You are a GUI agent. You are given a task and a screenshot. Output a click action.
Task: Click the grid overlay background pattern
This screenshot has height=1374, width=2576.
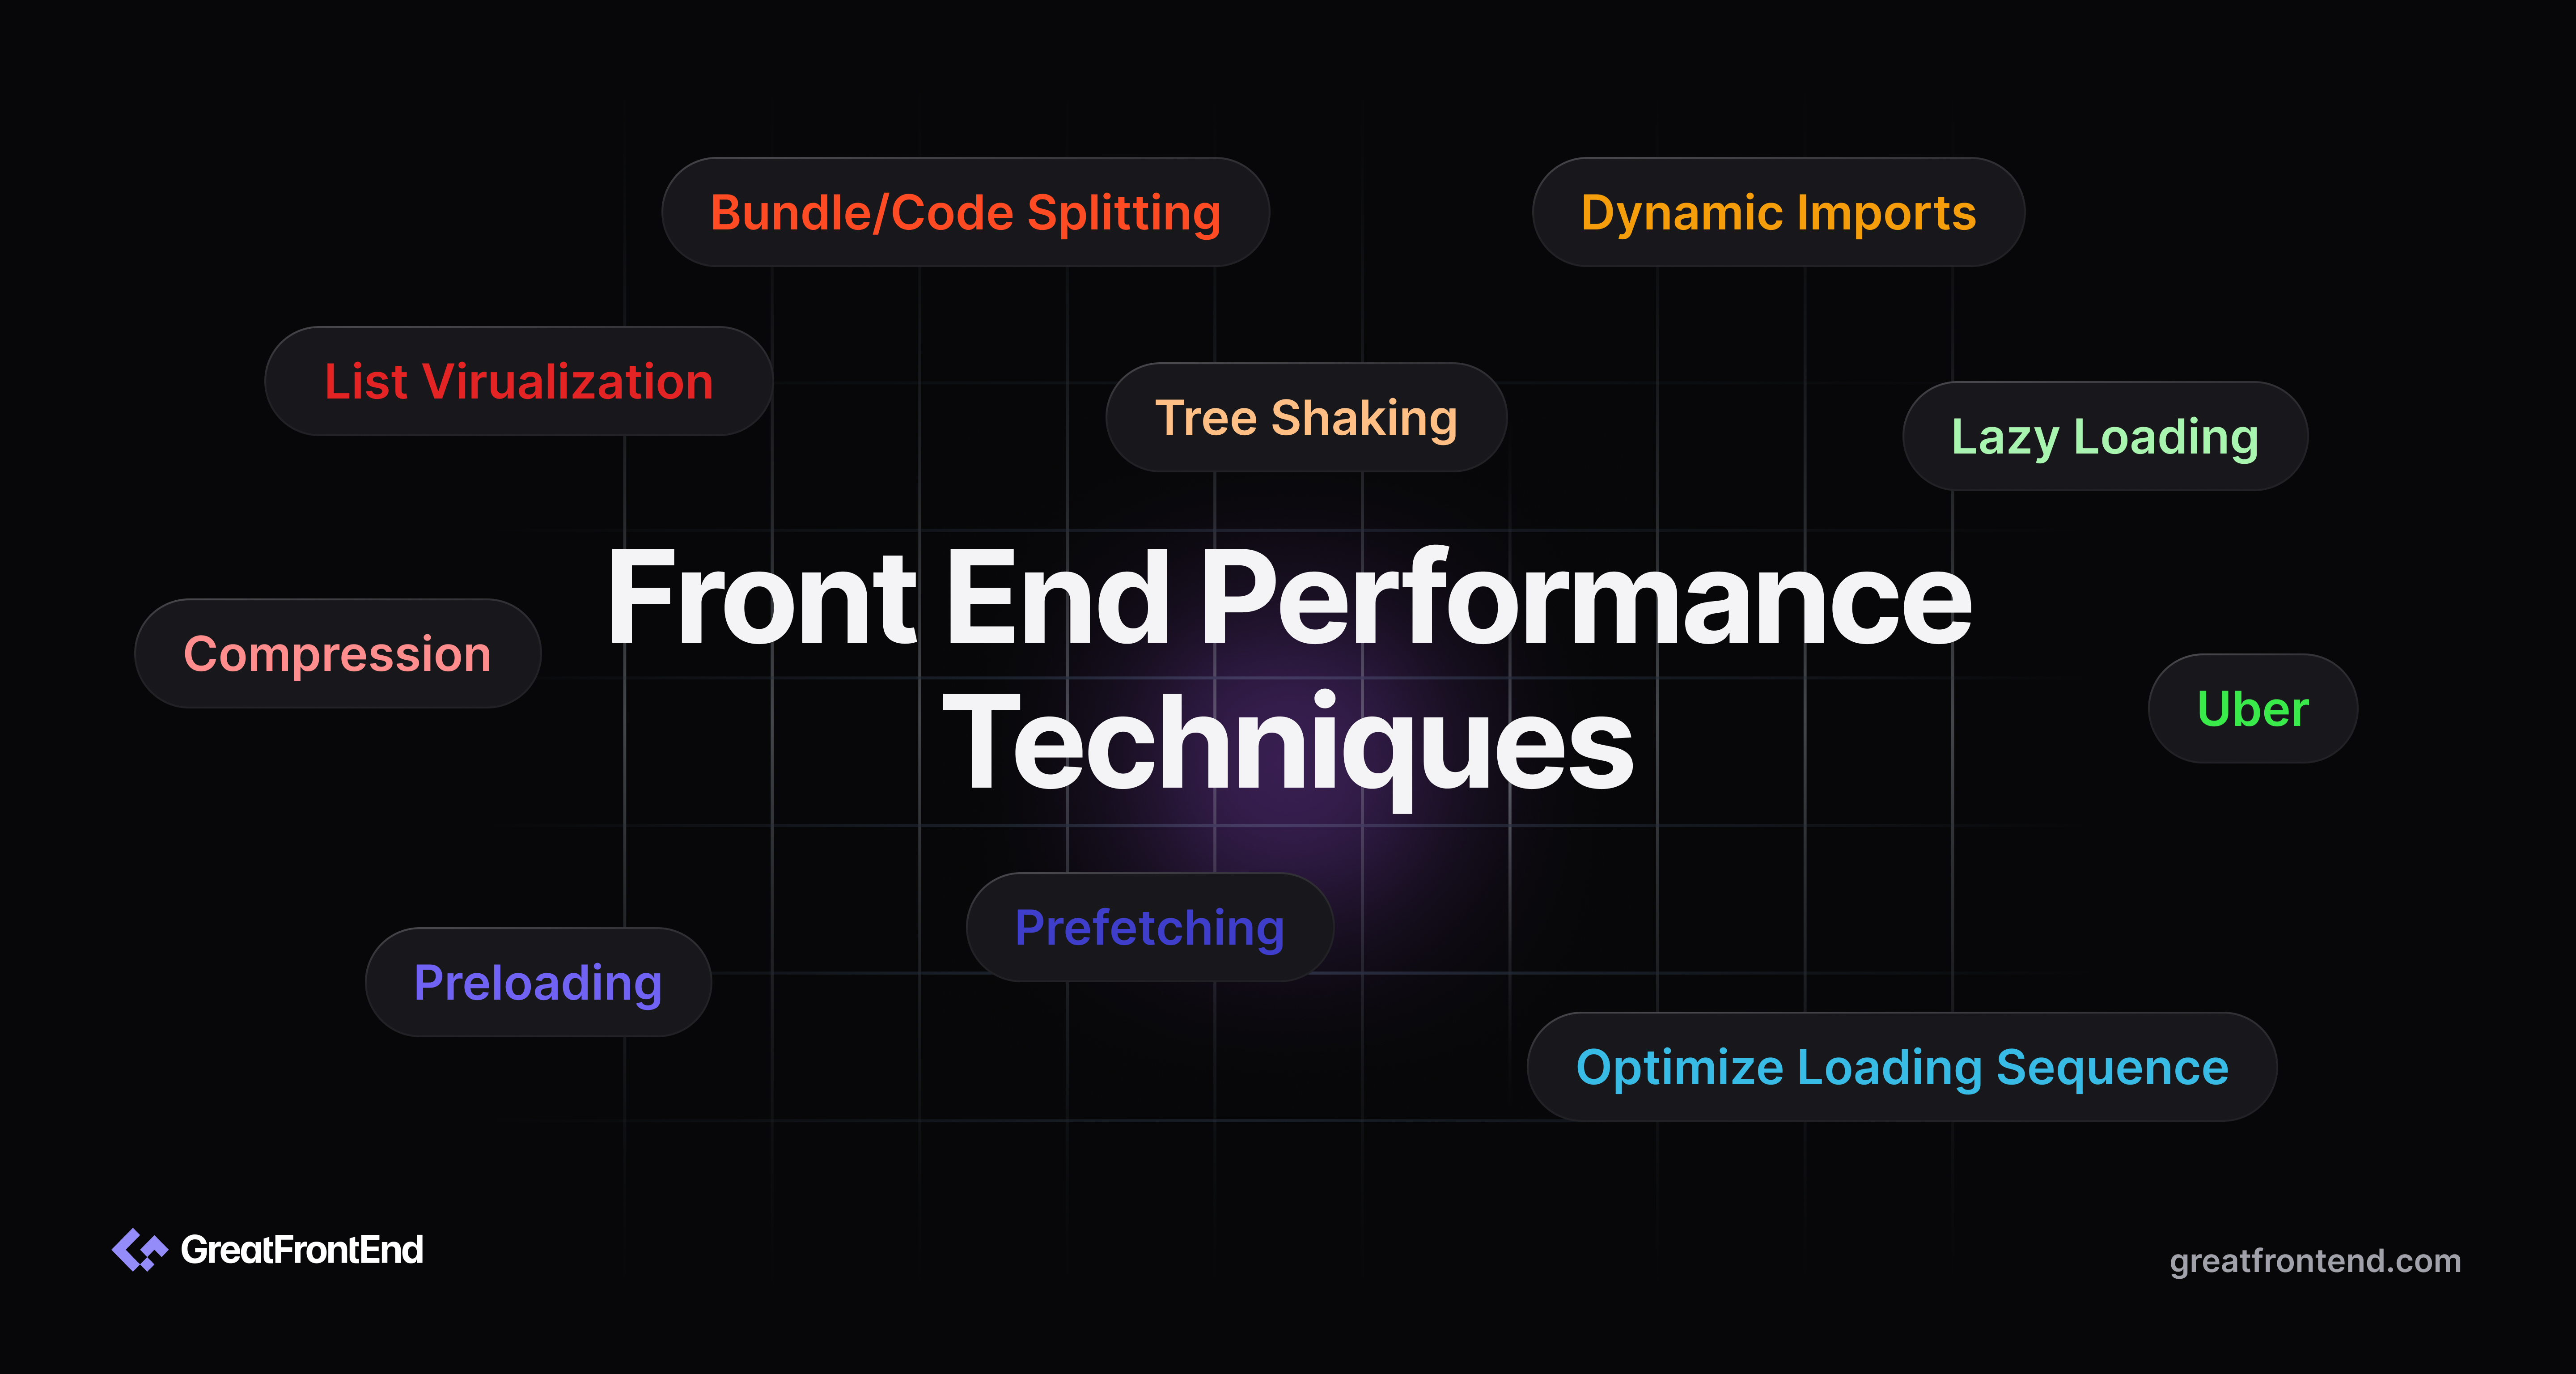click(x=1288, y=687)
